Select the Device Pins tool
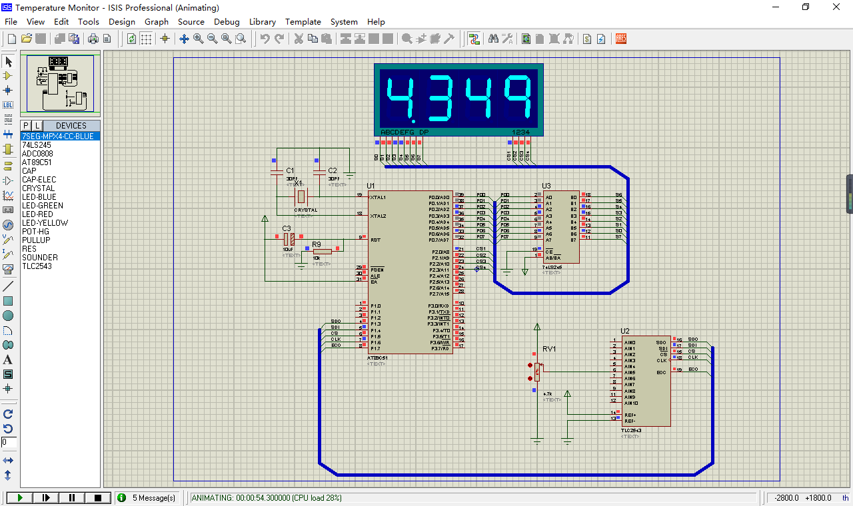This screenshot has height=506, width=853. tap(9, 180)
